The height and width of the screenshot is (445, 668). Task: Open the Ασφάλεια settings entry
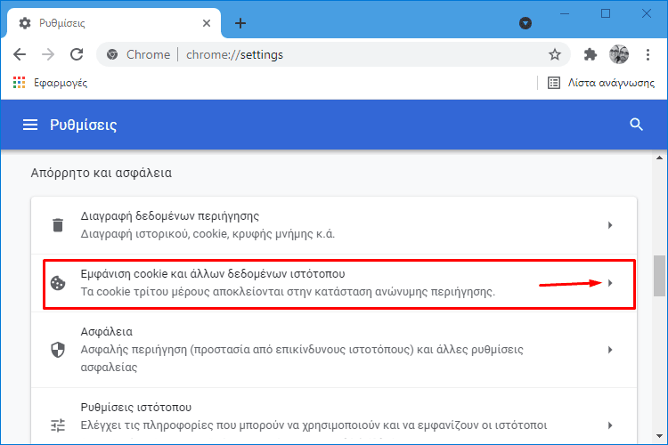point(334,350)
